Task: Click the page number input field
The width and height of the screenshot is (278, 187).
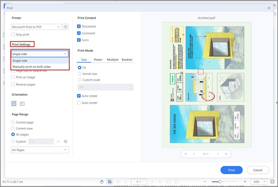Action: (x=139, y=182)
